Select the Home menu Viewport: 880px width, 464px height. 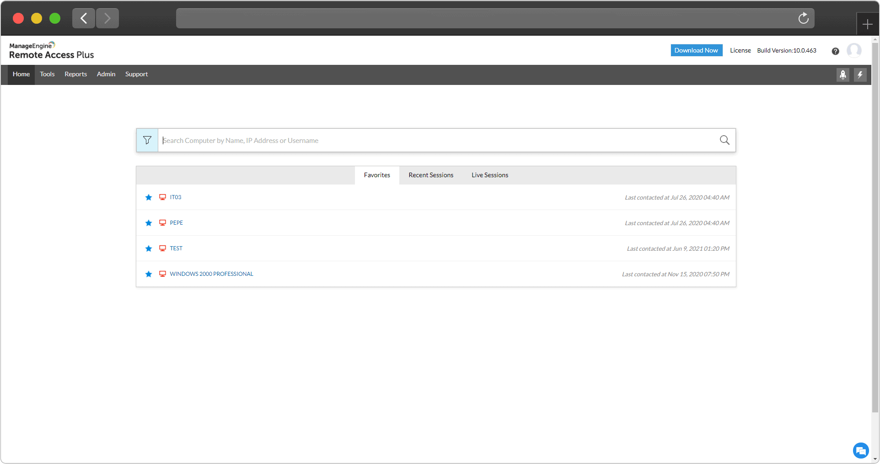21,74
